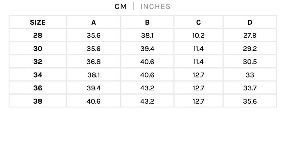Click column header C
Viewport: 286px width, 144px height.
[x=198, y=22]
